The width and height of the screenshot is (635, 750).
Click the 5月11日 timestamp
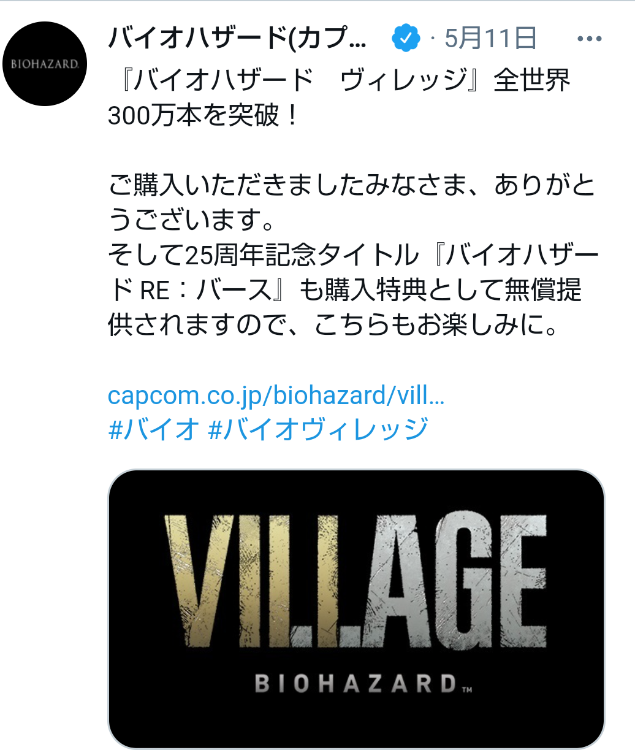[x=490, y=39]
